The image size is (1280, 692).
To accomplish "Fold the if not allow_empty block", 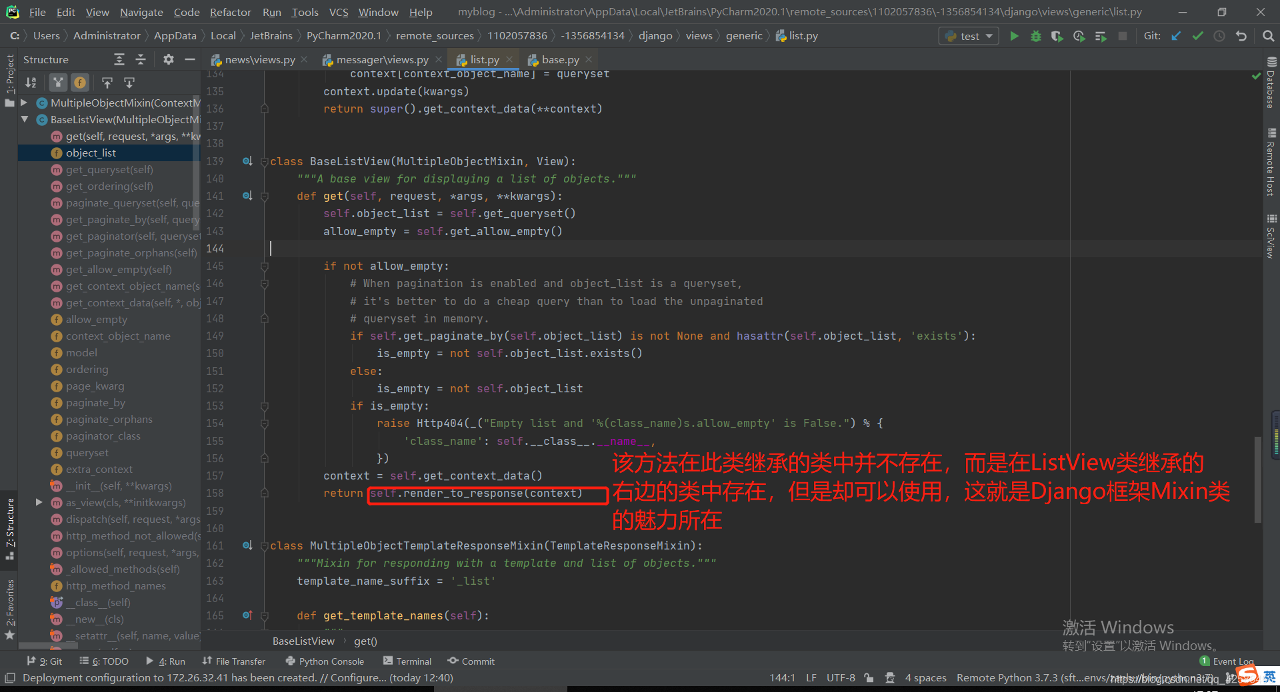I will (x=265, y=266).
